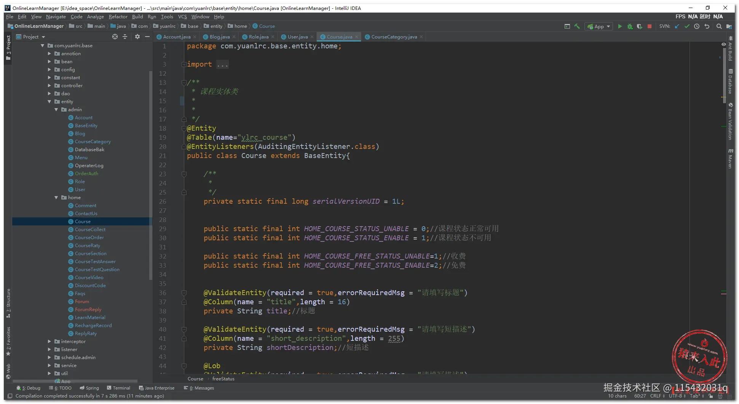Collapse the home package

pyautogui.click(x=56, y=198)
